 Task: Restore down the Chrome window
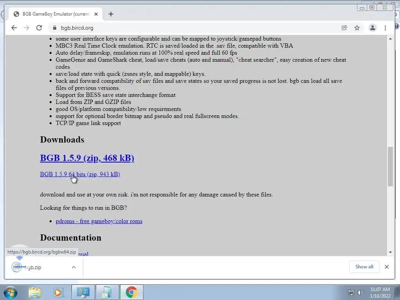pos(372,8)
